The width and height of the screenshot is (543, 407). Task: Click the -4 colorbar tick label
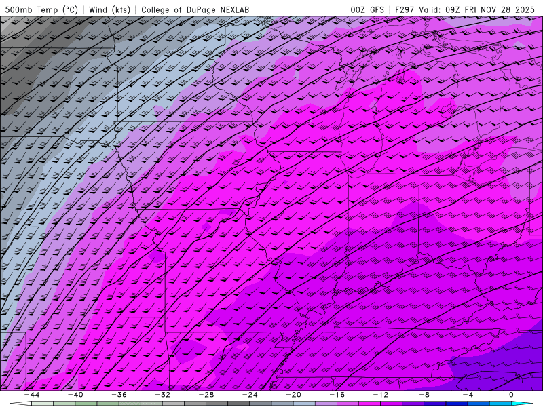pyautogui.click(x=468, y=395)
